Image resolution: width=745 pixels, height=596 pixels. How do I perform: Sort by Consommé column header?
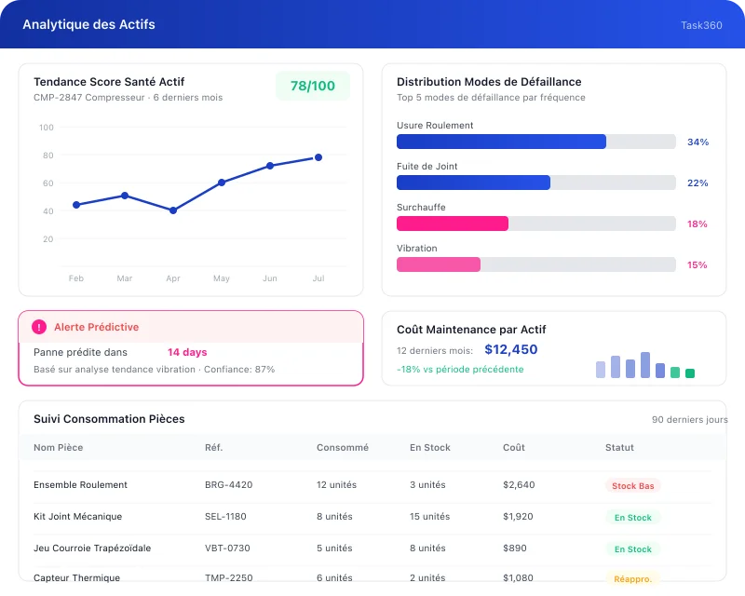click(342, 448)
